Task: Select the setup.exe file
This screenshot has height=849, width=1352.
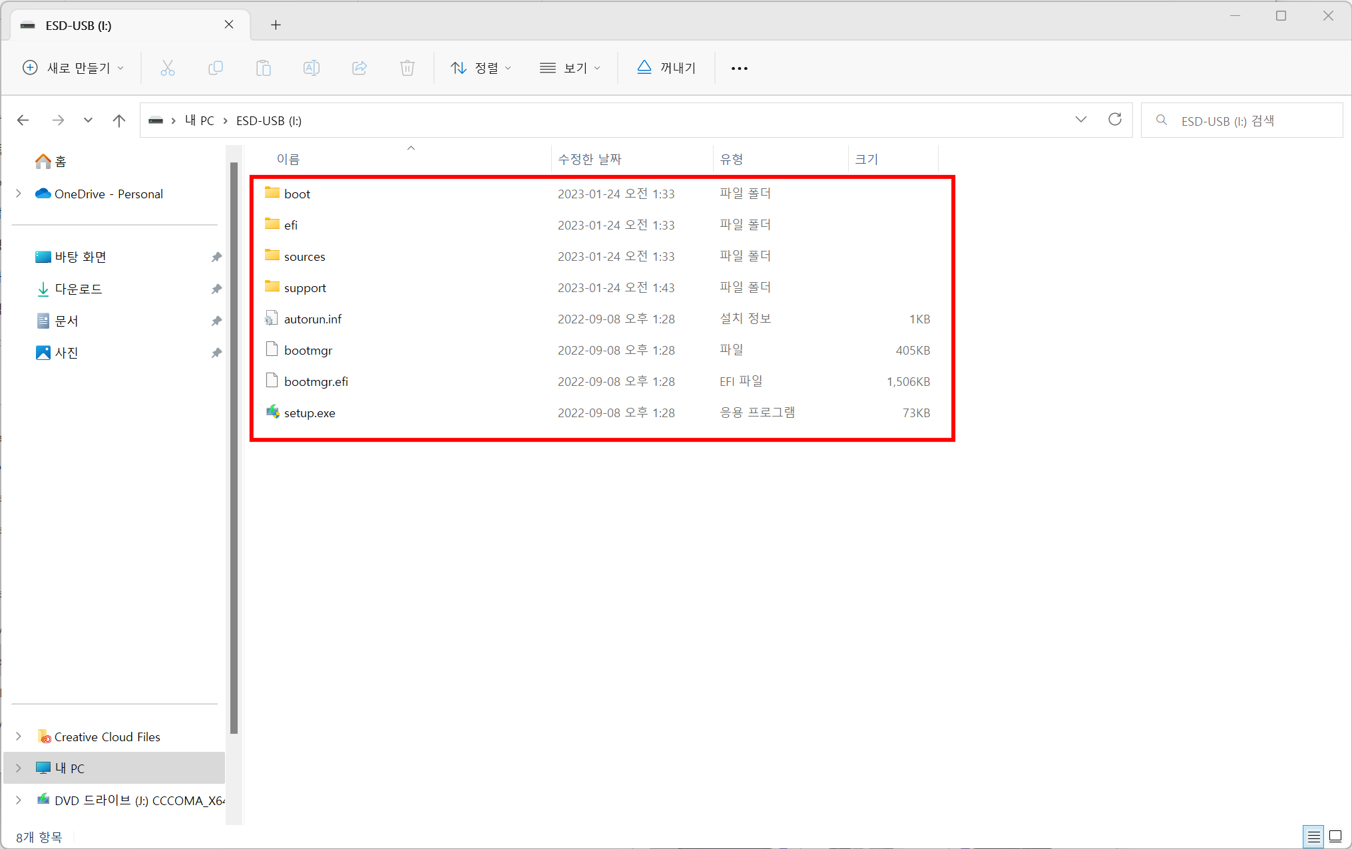Action: (310, 413)
